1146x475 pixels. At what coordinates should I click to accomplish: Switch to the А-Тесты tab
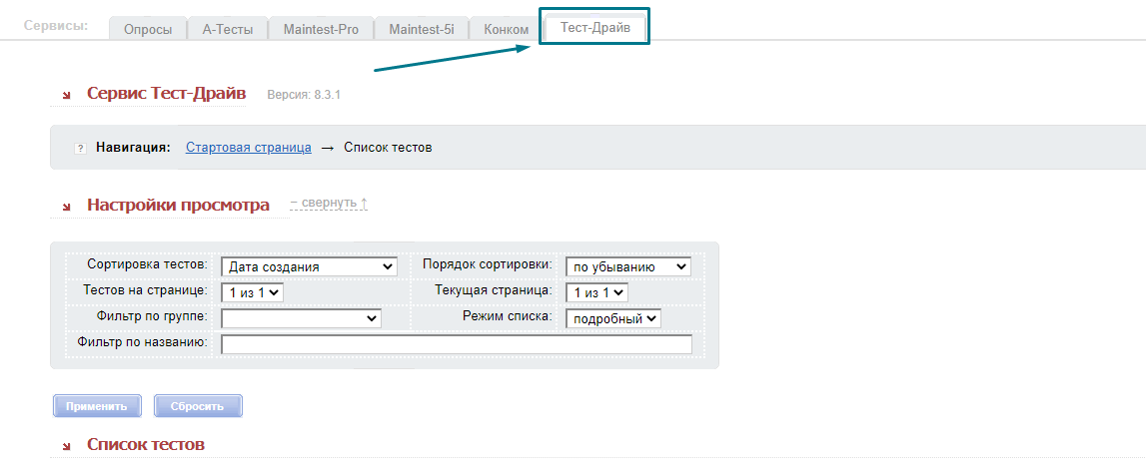[227, 29]
